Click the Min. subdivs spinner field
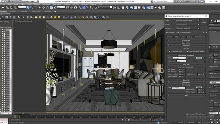This screenshot has width=220, height=124. [181, 70]
